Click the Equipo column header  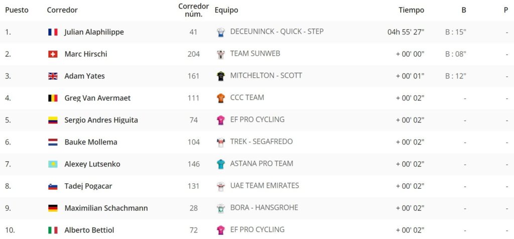(x=226, y=10)
